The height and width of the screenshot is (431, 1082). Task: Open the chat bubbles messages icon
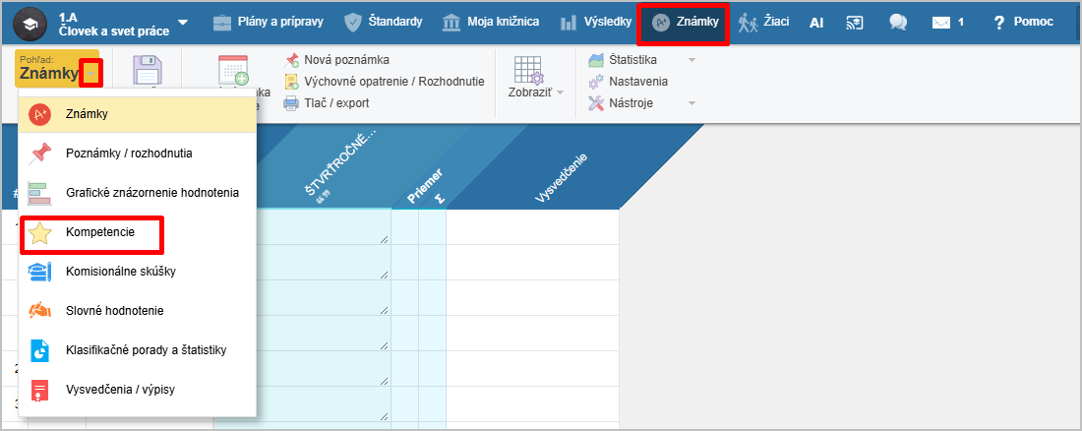click(x=897, y=23)
